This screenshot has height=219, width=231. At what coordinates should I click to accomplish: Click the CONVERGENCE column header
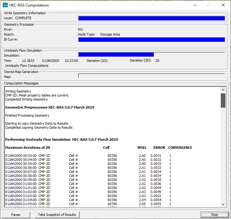[180, 148]
